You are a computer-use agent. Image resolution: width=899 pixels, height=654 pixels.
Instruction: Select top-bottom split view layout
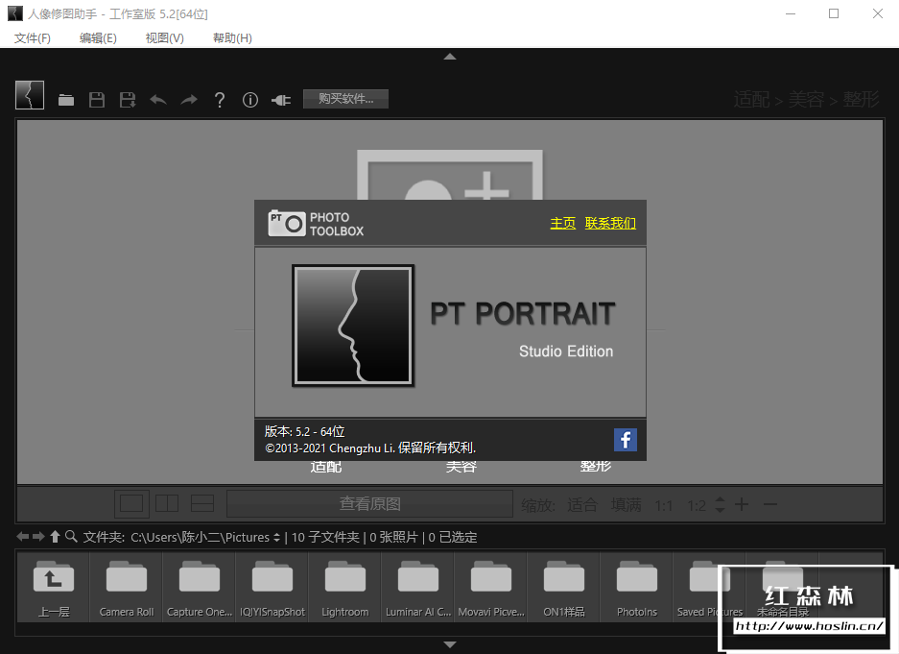point(202,503)
